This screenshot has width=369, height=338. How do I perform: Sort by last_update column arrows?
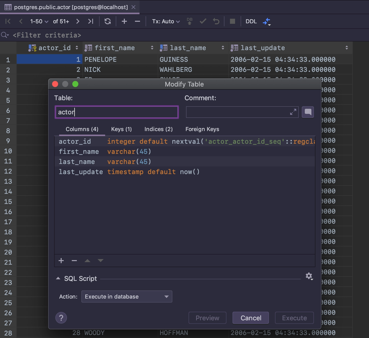click(347, 48)
